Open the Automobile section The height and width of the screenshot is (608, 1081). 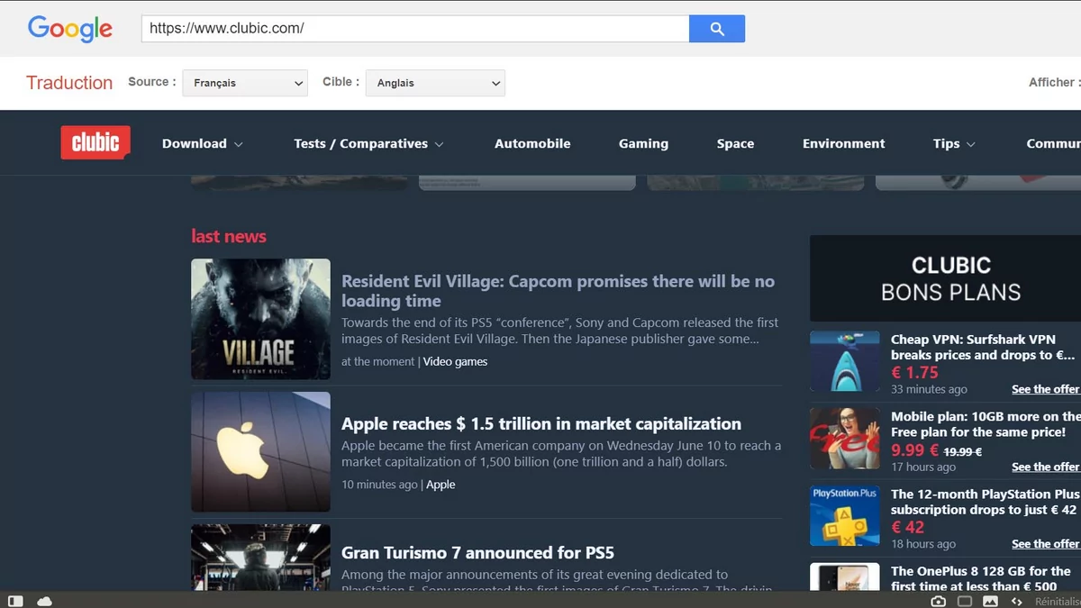pyautogui.click(x=532, y=143)
